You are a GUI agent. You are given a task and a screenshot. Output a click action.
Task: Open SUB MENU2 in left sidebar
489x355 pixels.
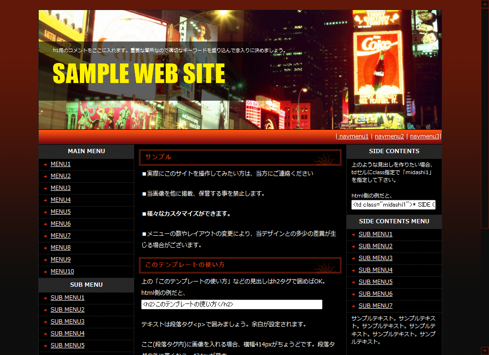tap(67, 310)
